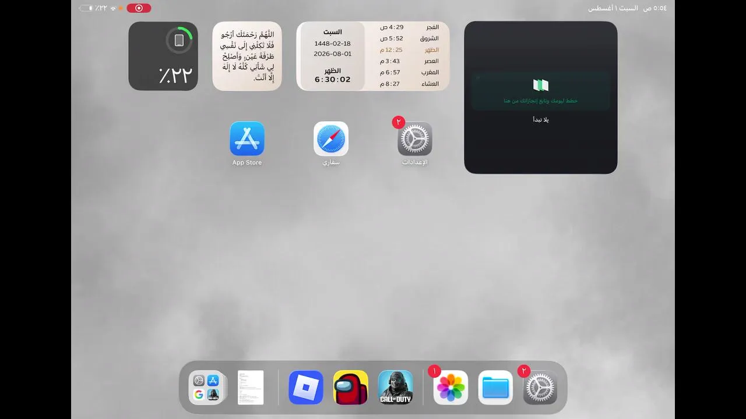This screenshot has height=419, width=746.
Task: Open the recent document thumbnail in dock
Action: [251, 388]
